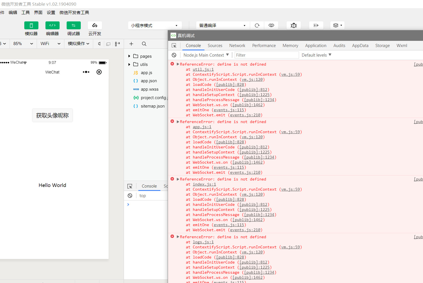Click the compile refresh icon

[257, 25]
